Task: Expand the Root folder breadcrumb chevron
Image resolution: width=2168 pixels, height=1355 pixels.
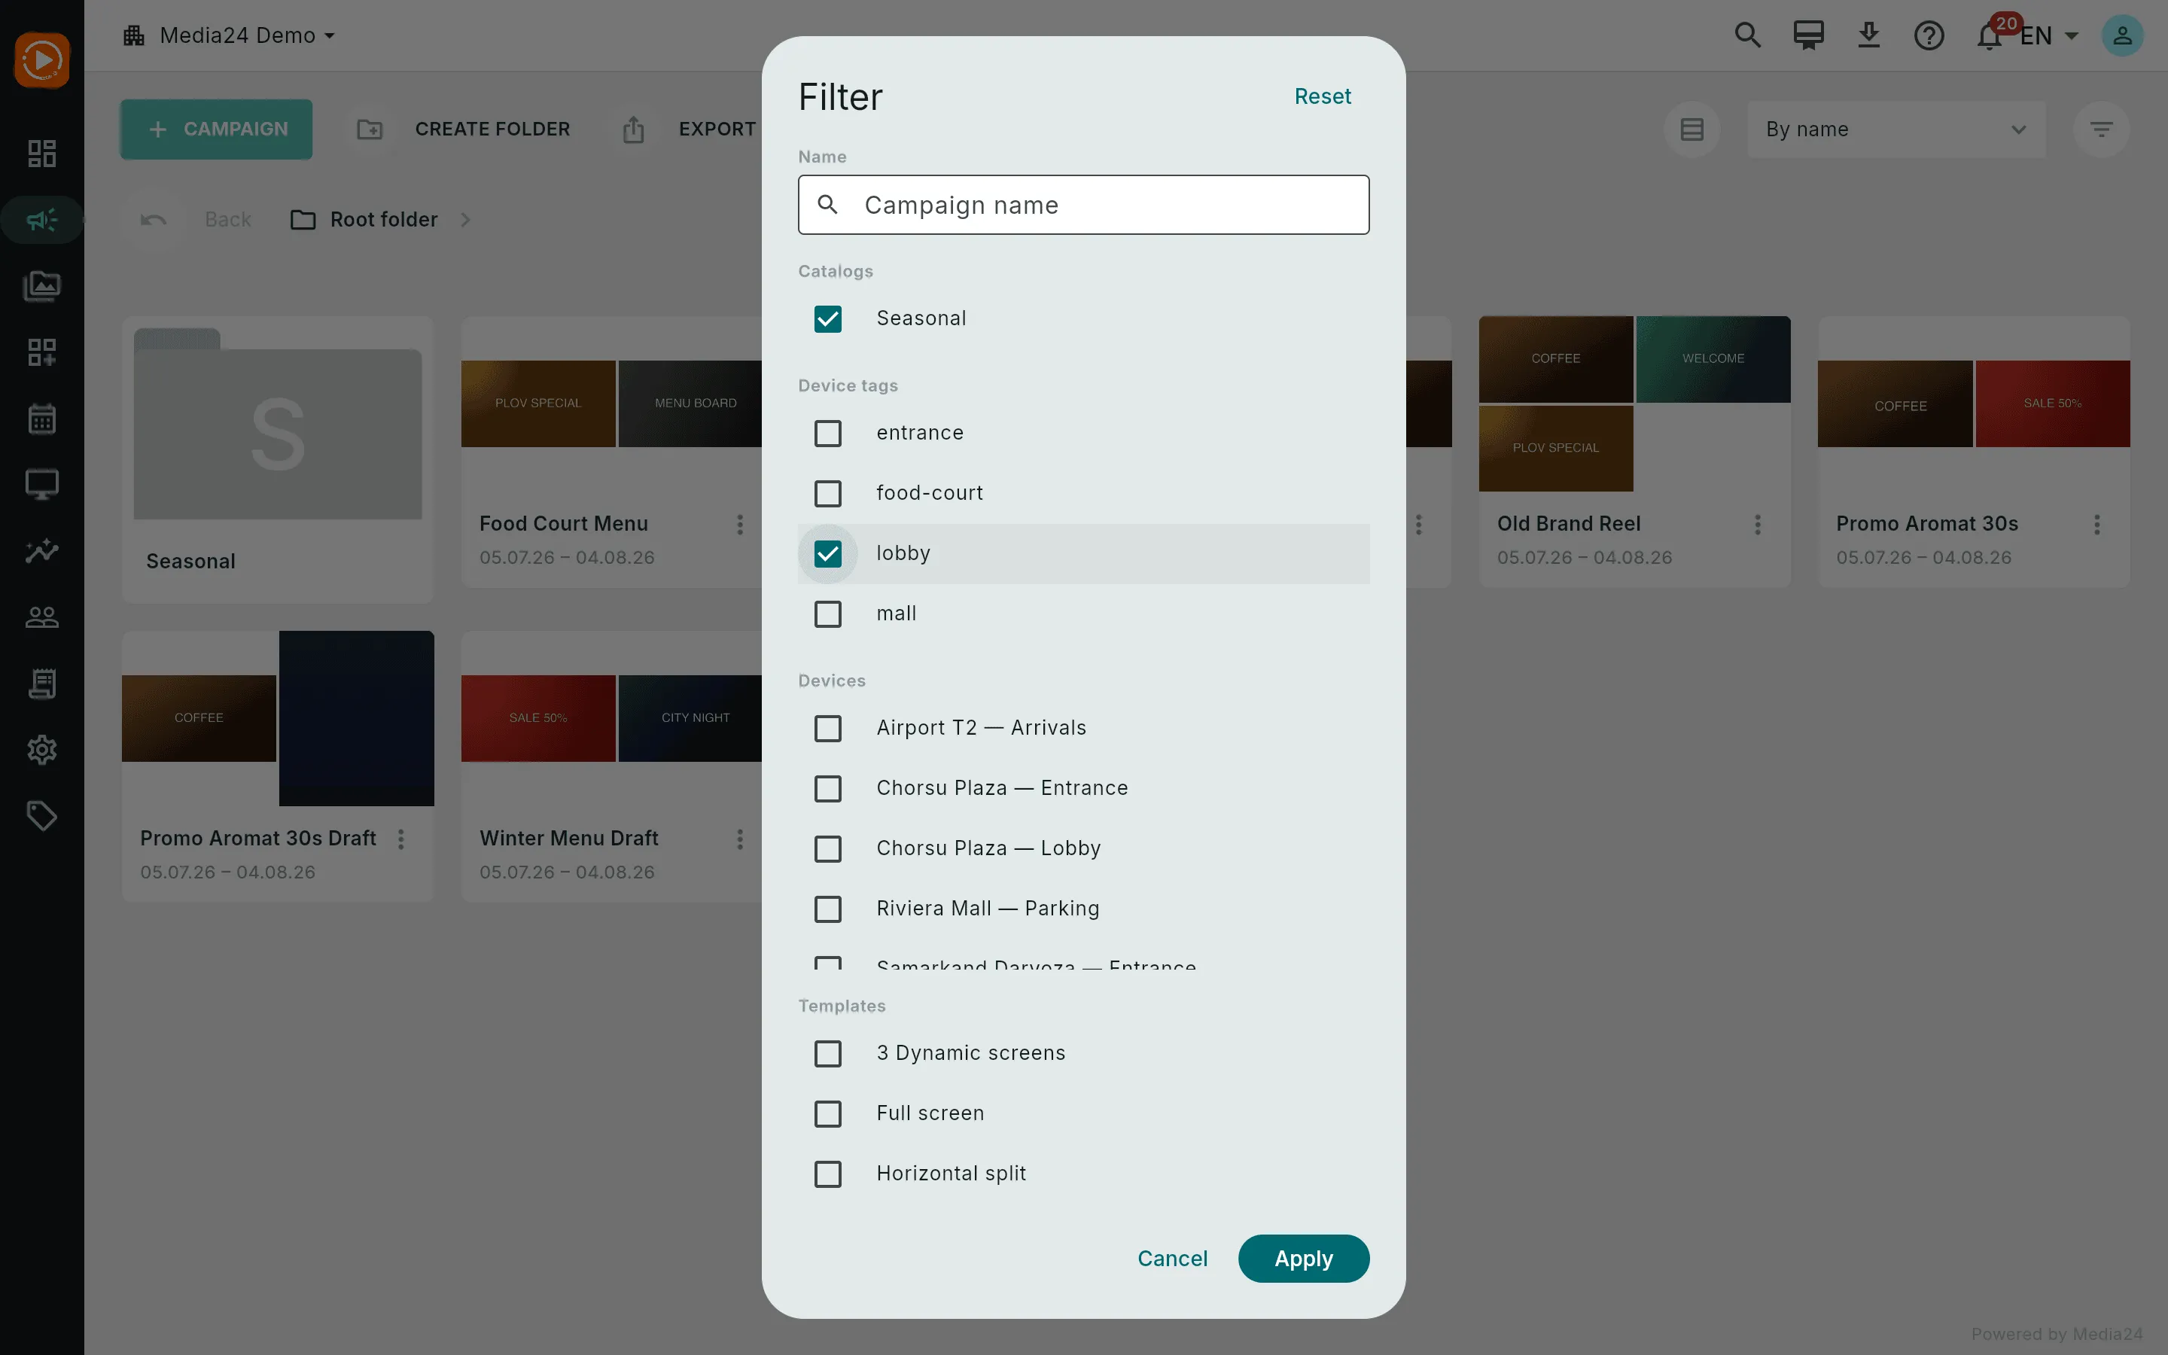Action: pos(465,220)
